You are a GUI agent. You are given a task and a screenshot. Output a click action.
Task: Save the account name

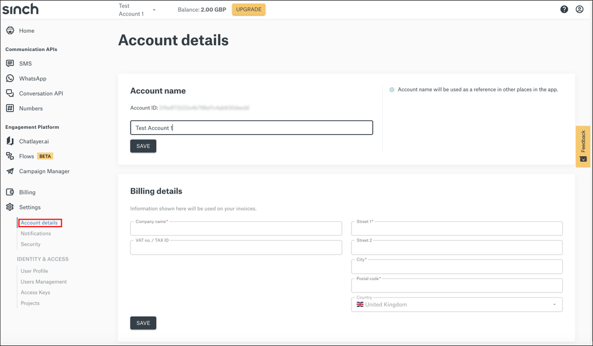(143, 146)
